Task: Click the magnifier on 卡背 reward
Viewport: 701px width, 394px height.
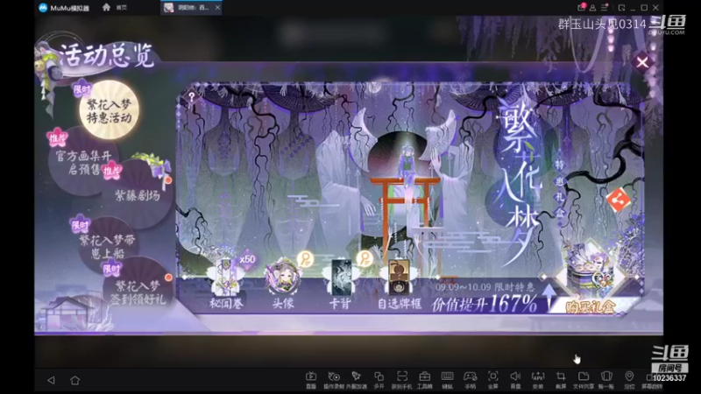Action: click(x=365, y=258)
